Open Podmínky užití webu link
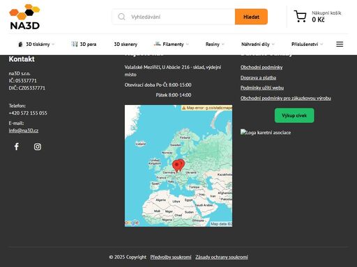This screenshot has height=267, width=357. (x=262, y=88)
